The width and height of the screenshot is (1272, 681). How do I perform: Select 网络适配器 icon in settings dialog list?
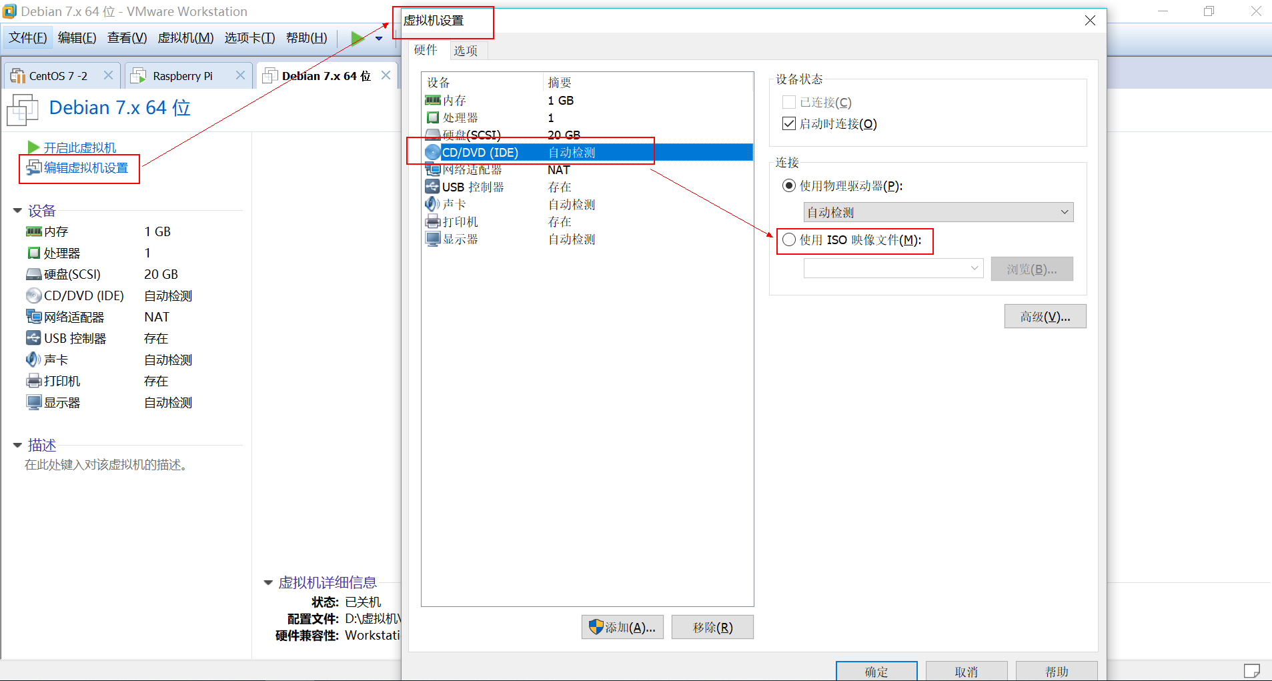tap(432, 169)
